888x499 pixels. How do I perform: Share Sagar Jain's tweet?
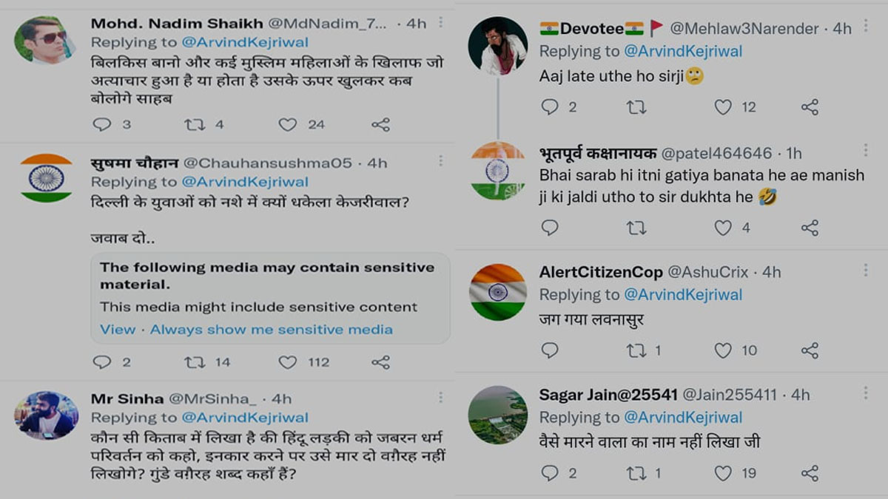pos(810,473)
